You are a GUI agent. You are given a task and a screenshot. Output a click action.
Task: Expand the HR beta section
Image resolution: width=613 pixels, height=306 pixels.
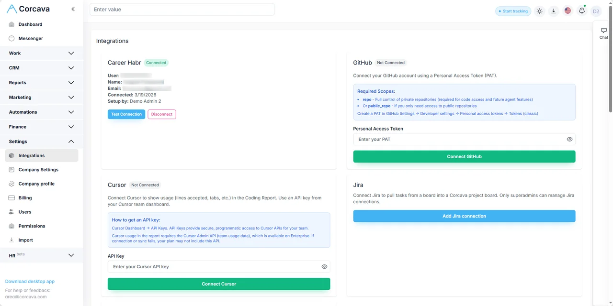pyautogui.click(x=42, y=255)
